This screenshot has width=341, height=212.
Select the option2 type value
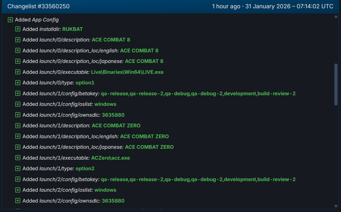click(x=85, y=169)
